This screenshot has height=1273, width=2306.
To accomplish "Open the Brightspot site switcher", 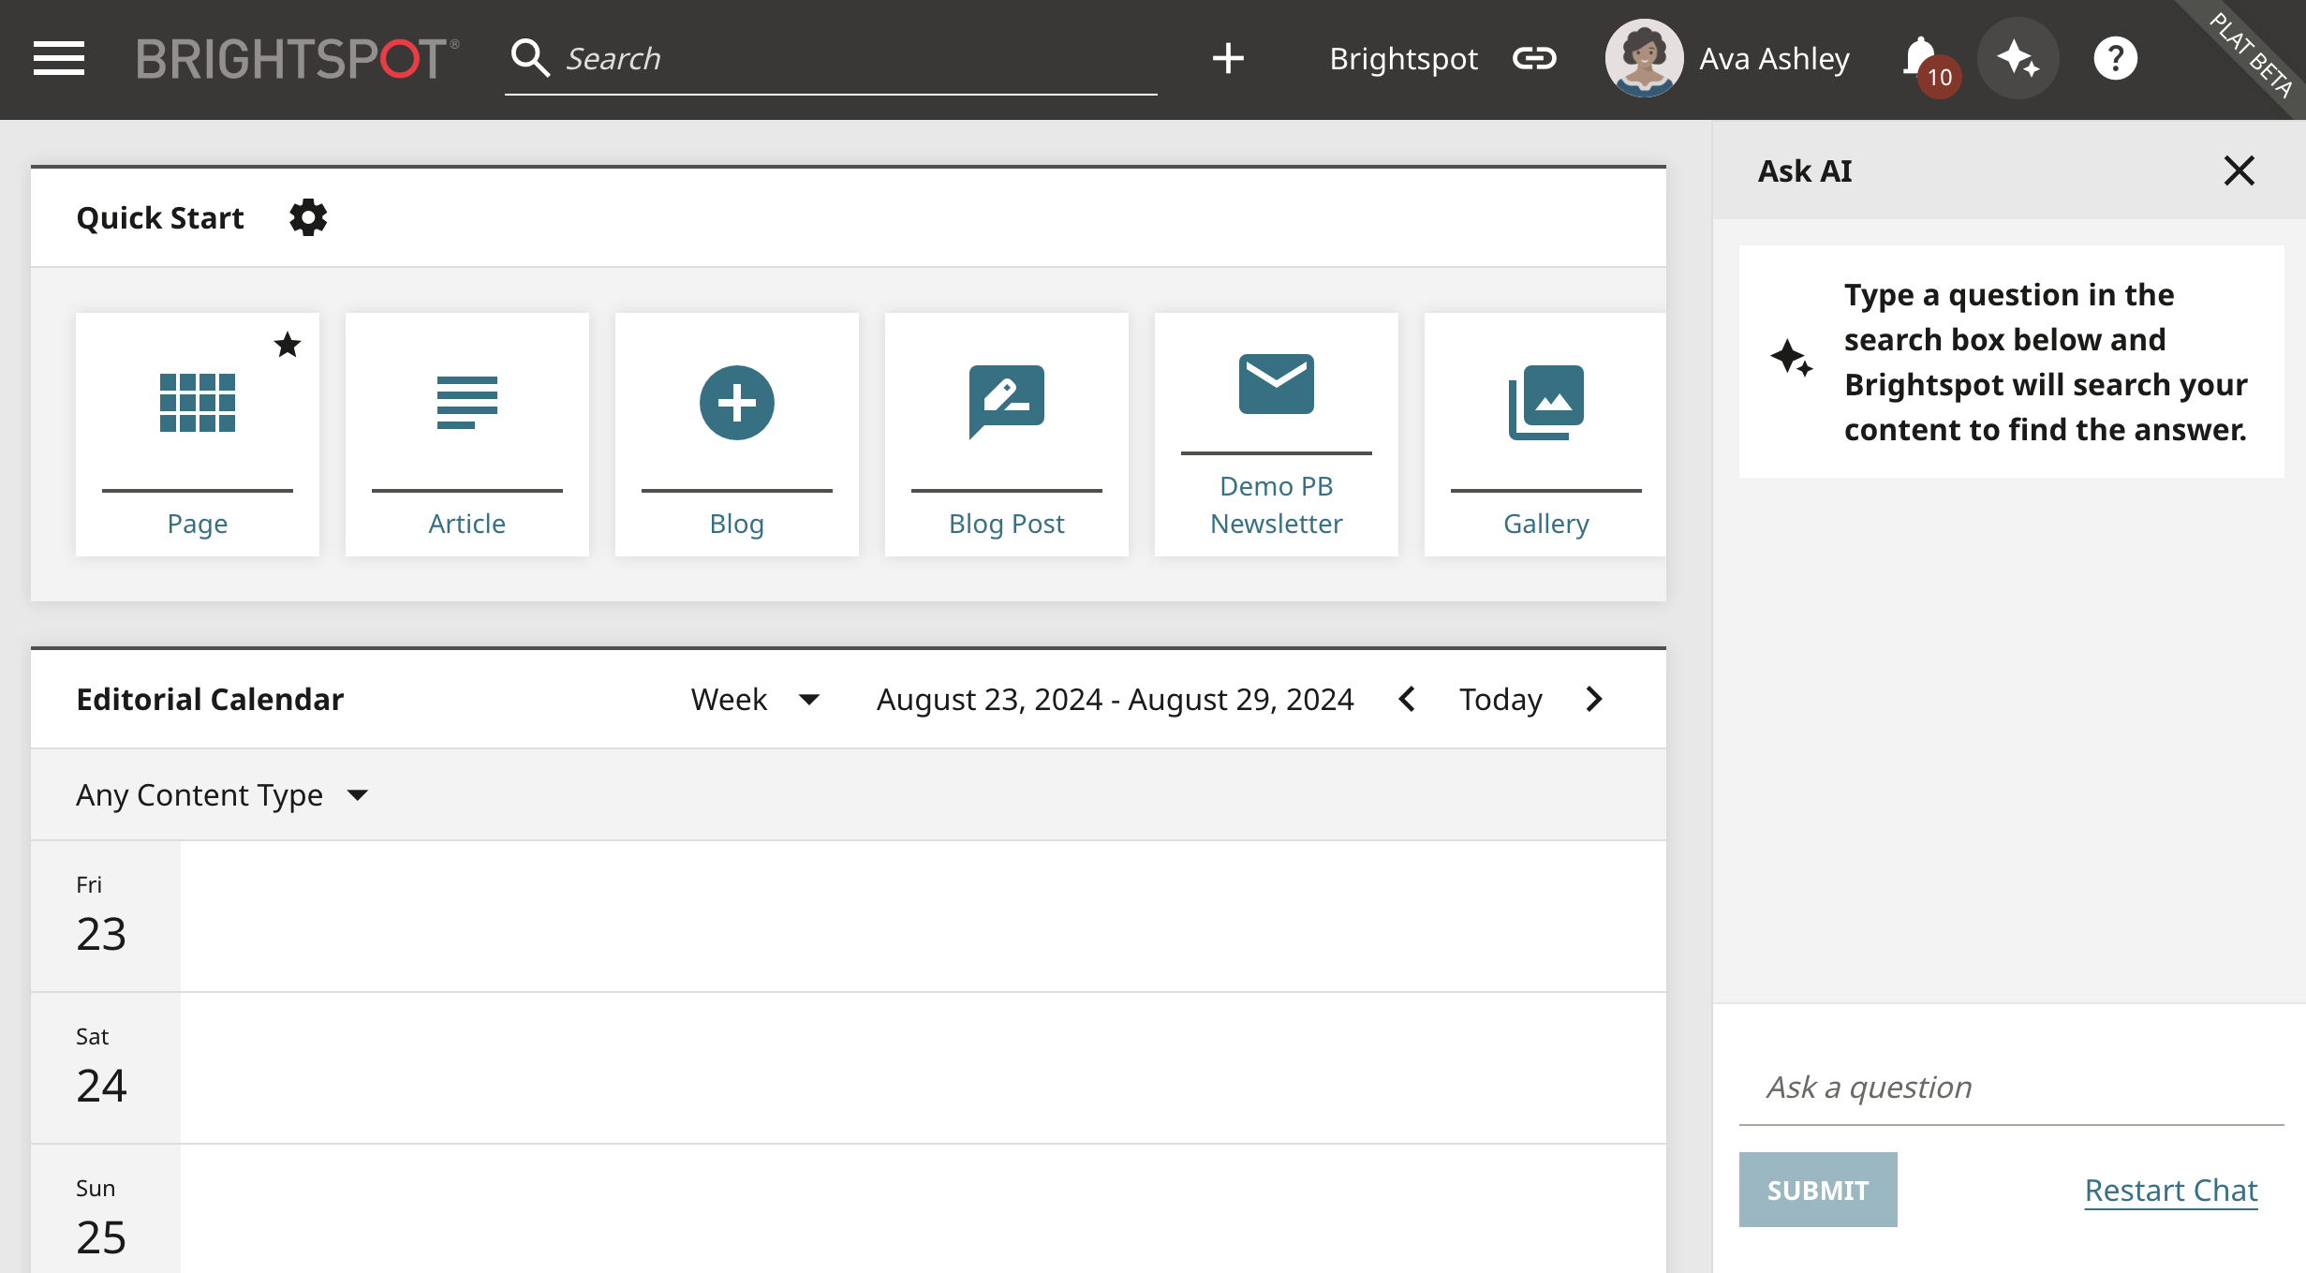I will click(x=1403, y=58).
